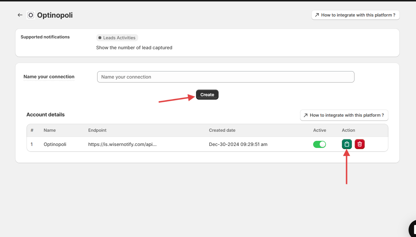Select the truncated wisernotify endpoint URL

(x=122, y=145)
